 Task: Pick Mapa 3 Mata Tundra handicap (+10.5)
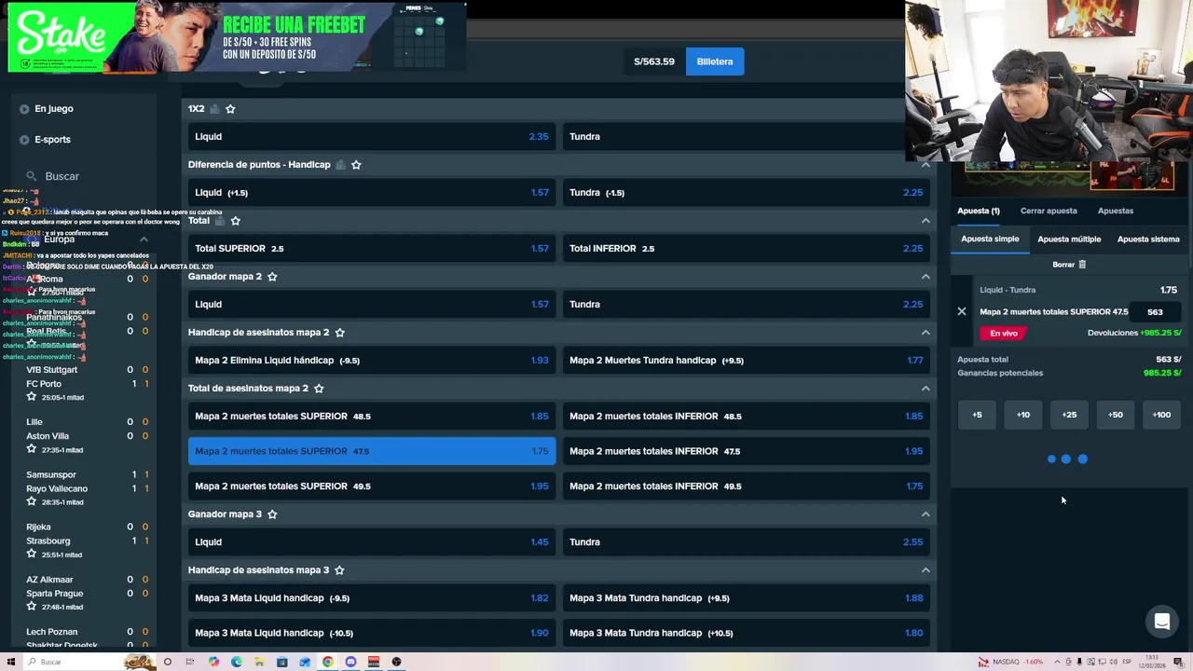(746, 633)
